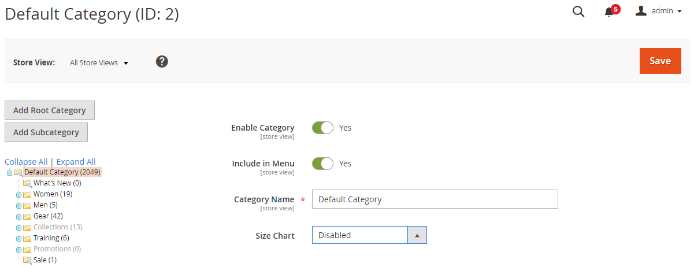694x267 pixels.
Task: Click the help question mark icon
Action: [x=162, y=61]
